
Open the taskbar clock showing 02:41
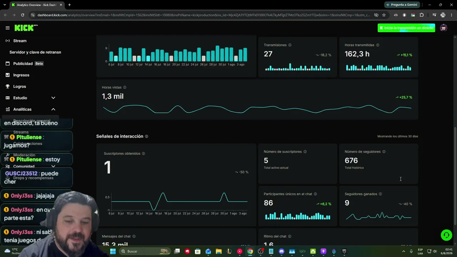446,251
